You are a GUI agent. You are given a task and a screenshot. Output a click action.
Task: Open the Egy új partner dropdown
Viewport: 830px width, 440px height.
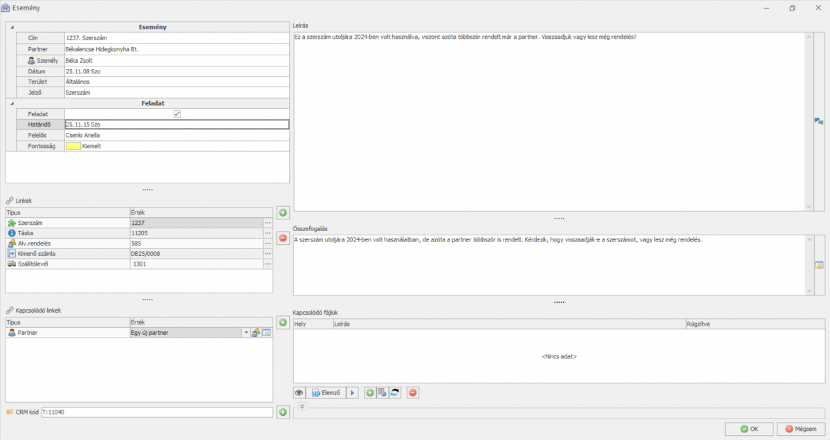tap(246, 333)
